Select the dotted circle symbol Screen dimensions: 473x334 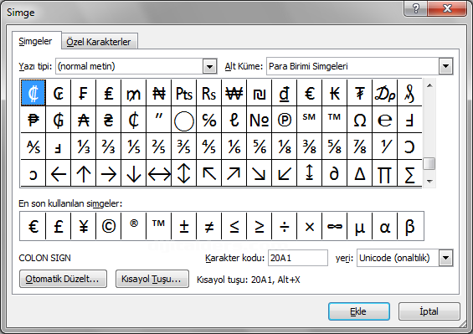[x=183, y=120]
